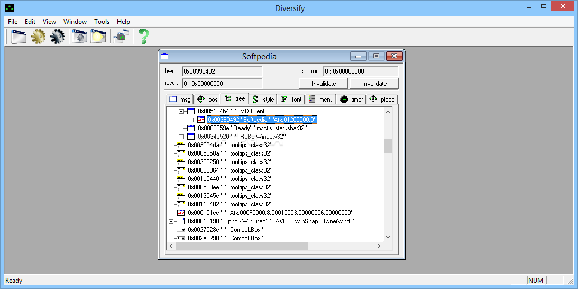Click the gold gear toolbar icon

tap(38, 36)
